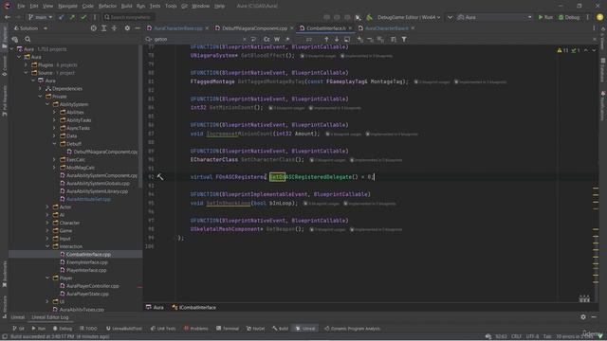Open the Navigate menu
Image resolution: width=607 pixels, height=341 pixels.
pyautogui.click(x=67, y=6)
